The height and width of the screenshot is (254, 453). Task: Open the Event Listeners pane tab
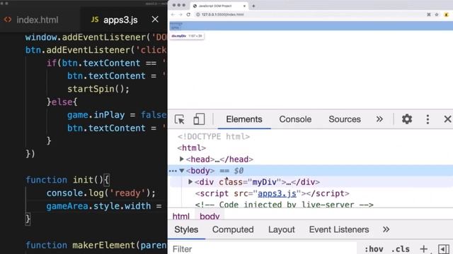click(x=339, y=229)
